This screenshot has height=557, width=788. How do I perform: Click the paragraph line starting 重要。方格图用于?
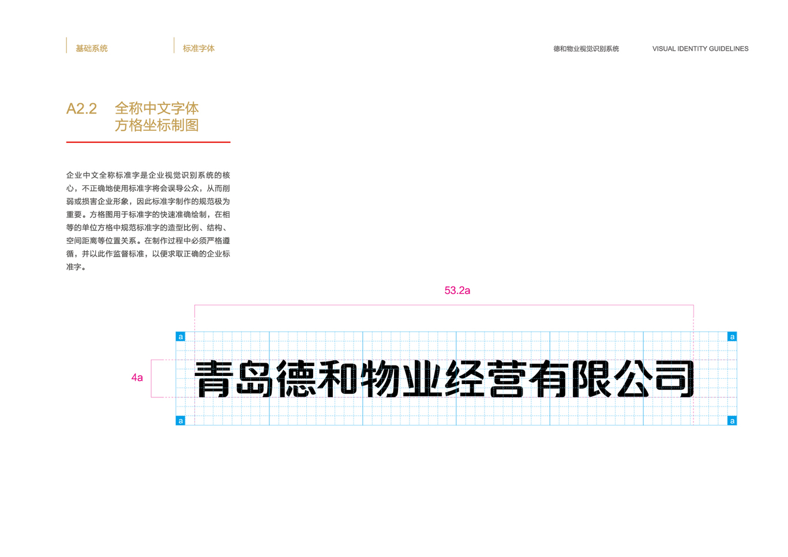coord(148,214)
